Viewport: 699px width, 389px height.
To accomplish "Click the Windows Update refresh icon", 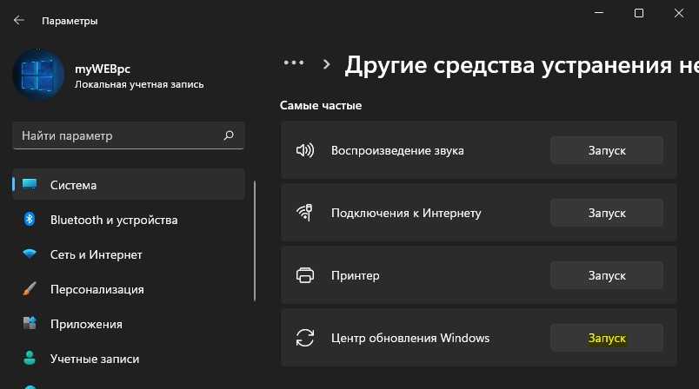I will [305, 338].
